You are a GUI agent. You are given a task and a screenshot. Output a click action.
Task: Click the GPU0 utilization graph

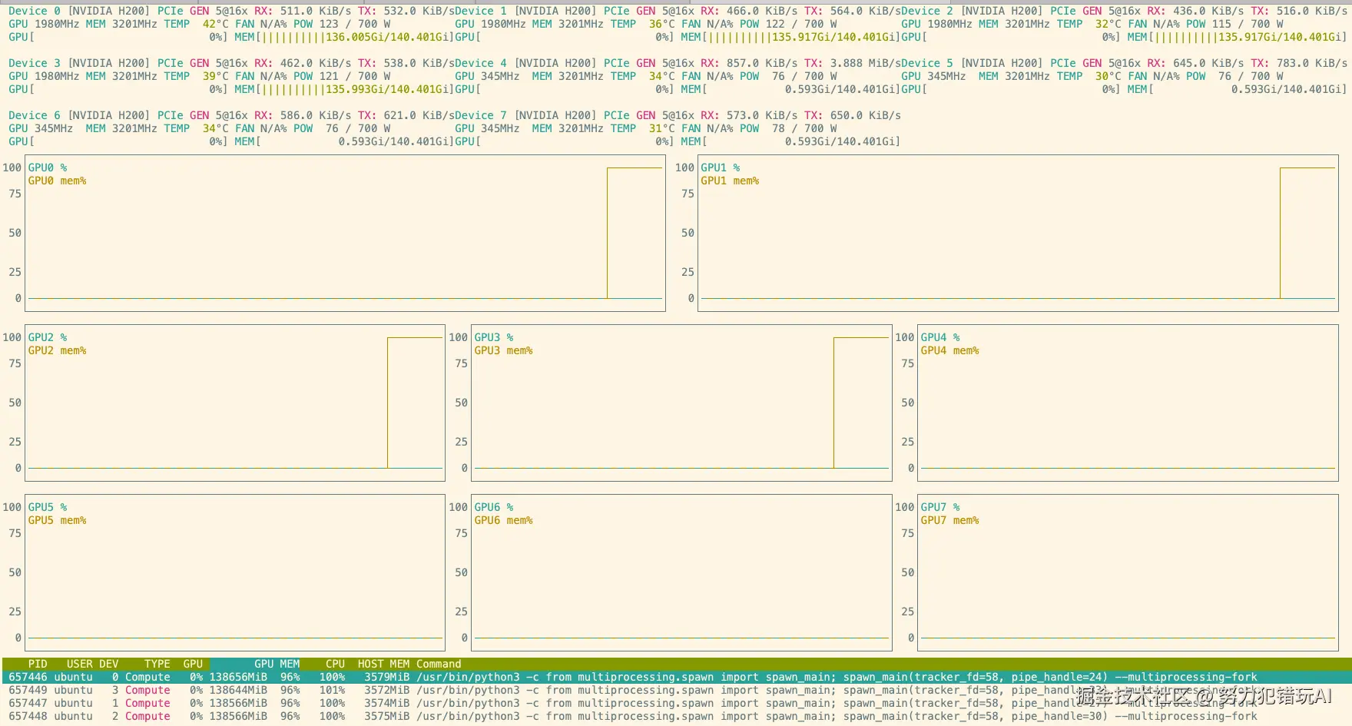(x=345, y=234)
